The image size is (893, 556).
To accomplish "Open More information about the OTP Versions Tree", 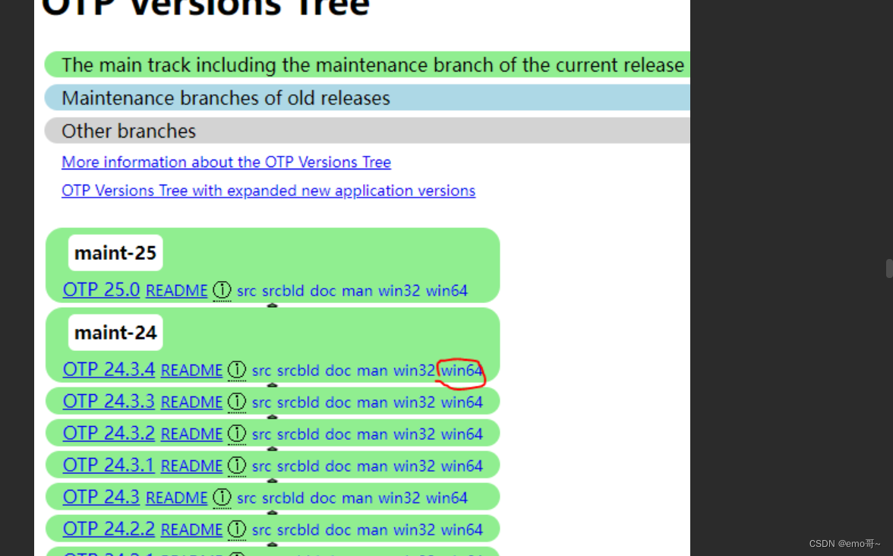I will [226, 163].
